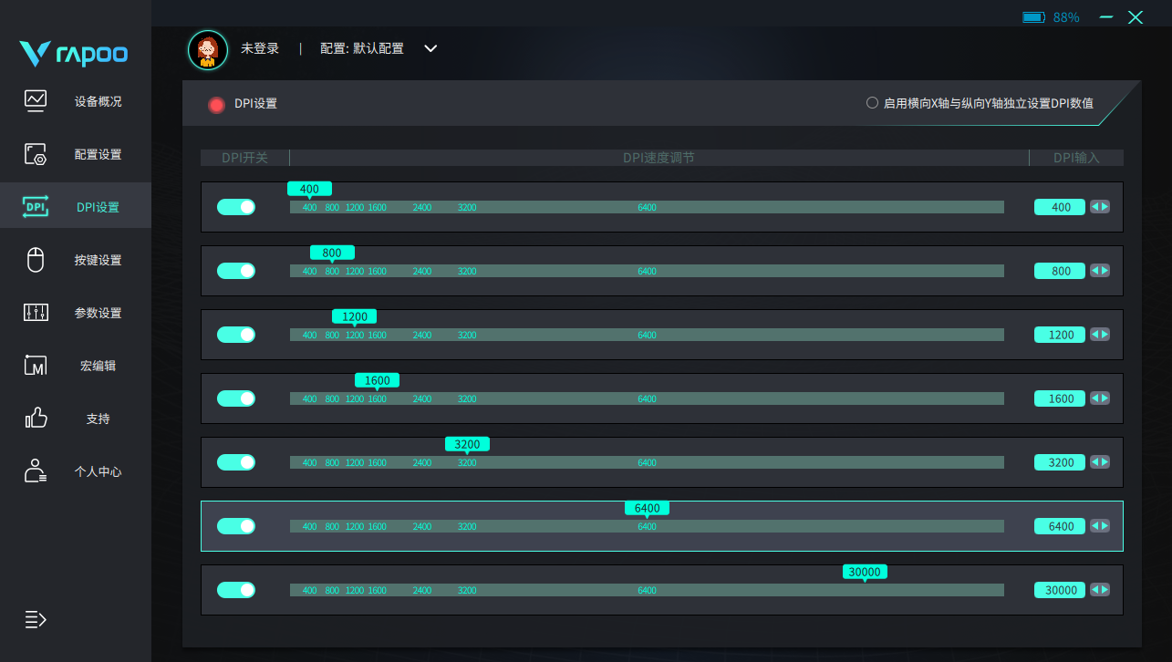Increase the 400 DPI value with right arrow

click(1105, 207)
